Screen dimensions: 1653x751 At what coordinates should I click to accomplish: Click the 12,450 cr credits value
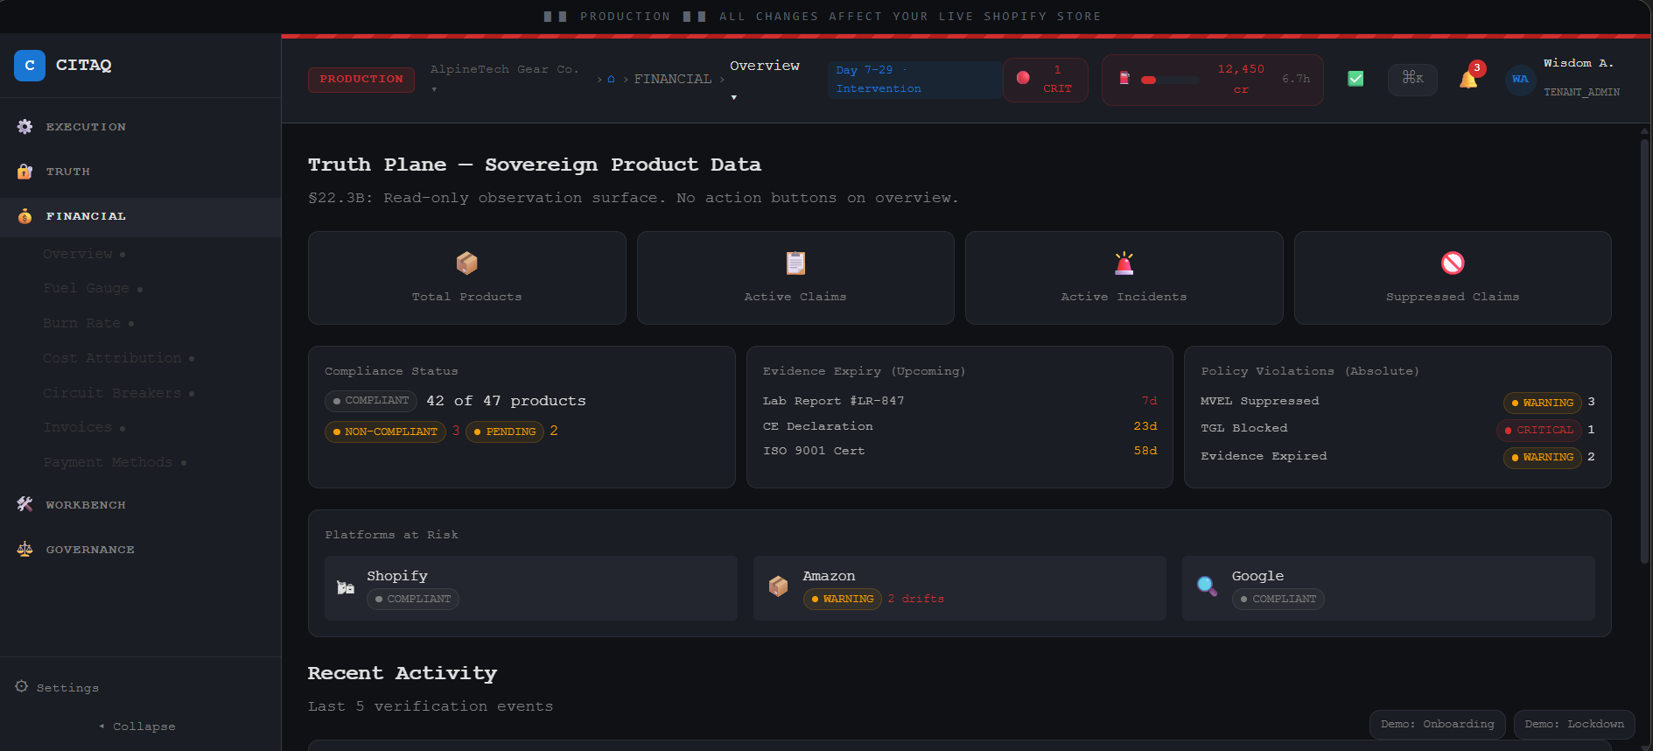(1241, 79)
